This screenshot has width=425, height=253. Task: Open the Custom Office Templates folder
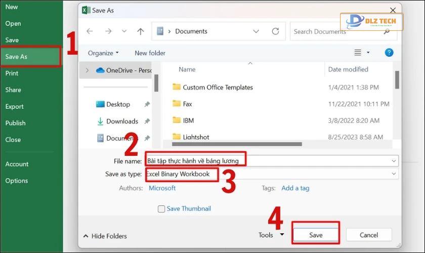[218, 88]
